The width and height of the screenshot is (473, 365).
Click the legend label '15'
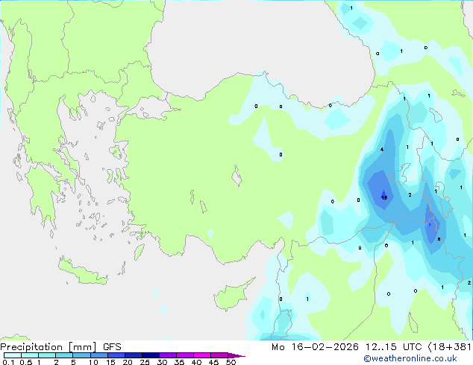point(110,362)
